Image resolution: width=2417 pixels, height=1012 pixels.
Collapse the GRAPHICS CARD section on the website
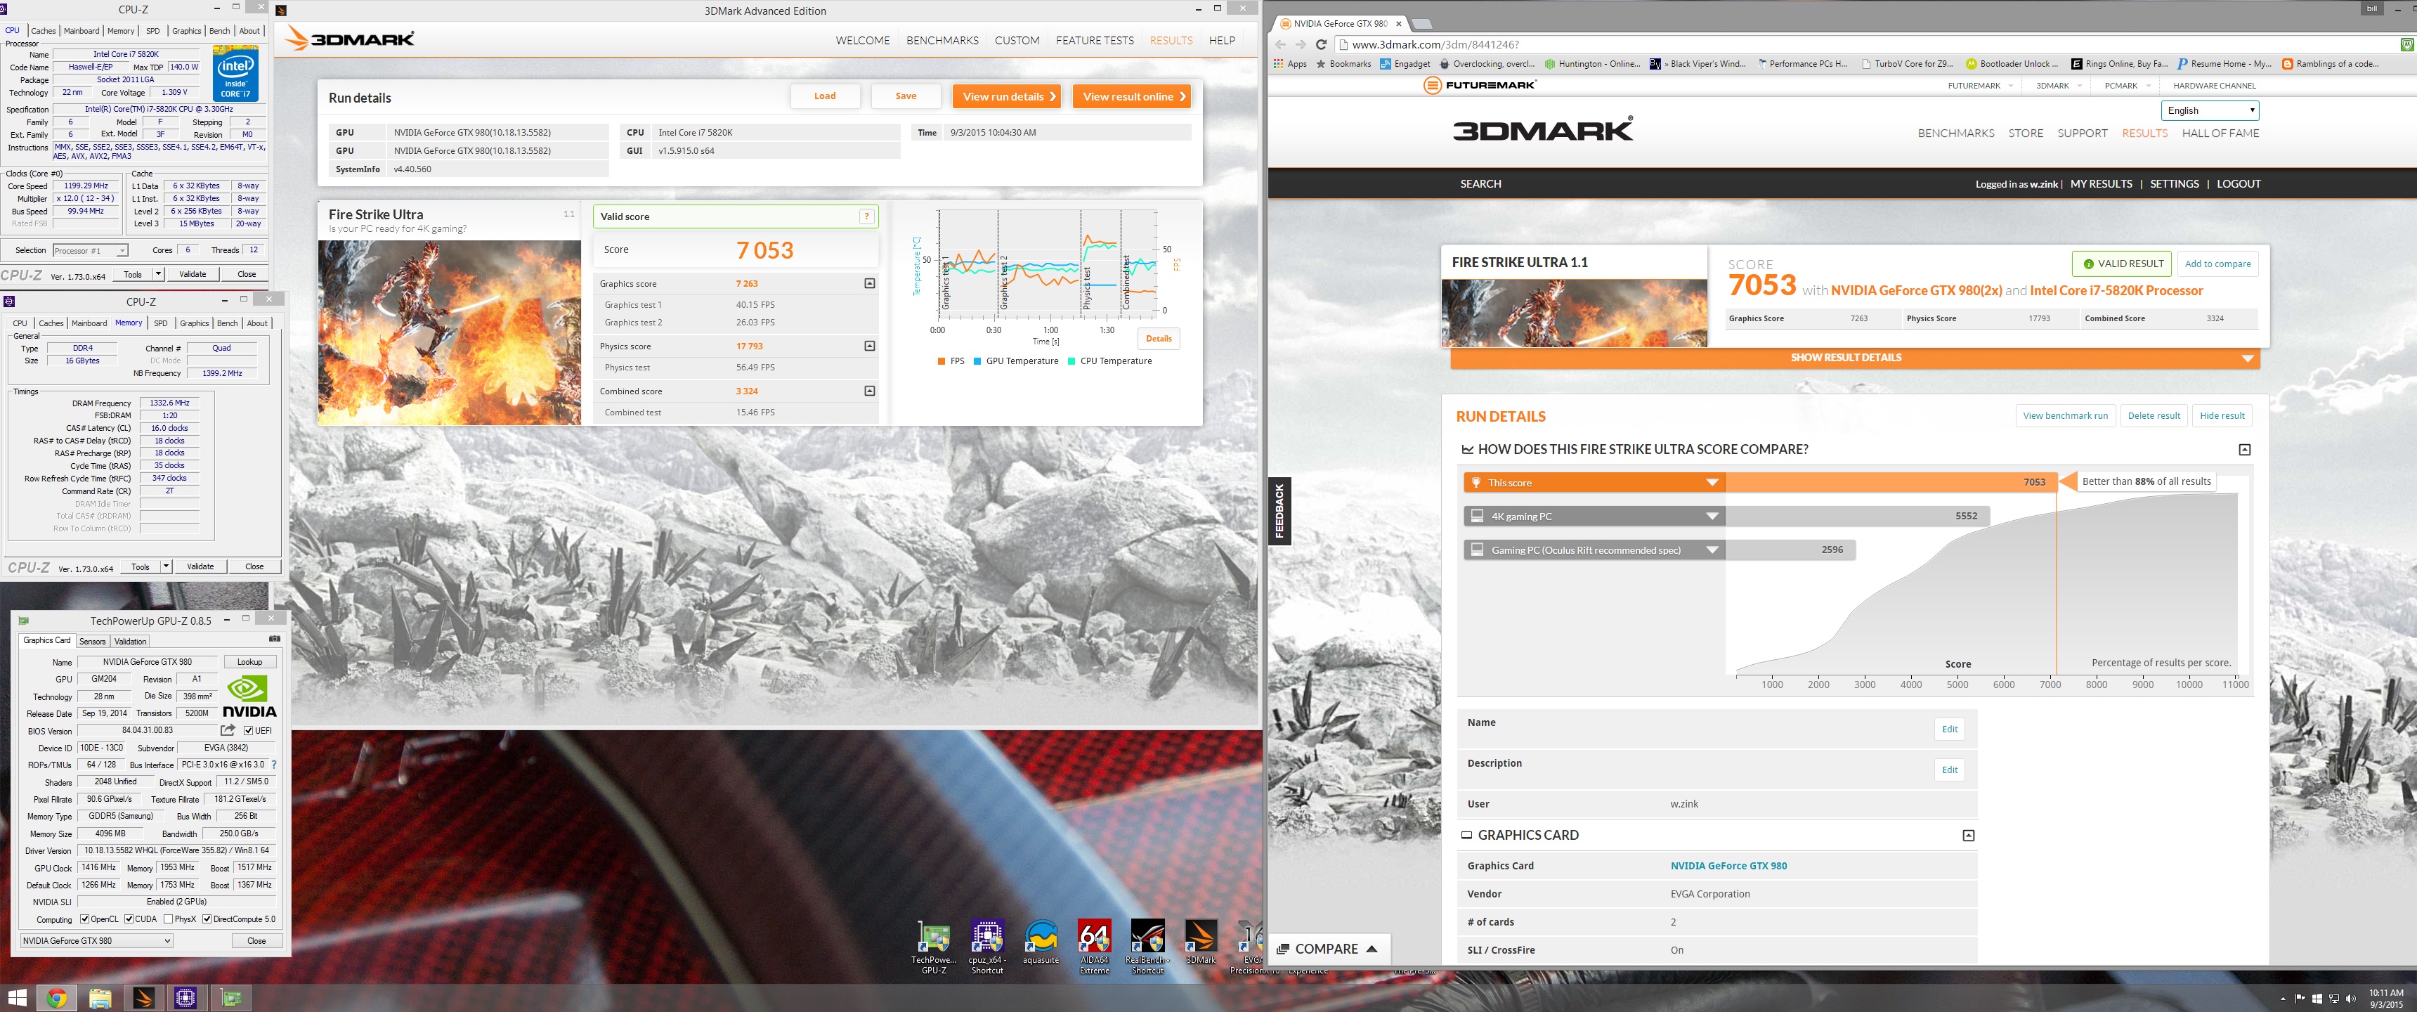1969,836
